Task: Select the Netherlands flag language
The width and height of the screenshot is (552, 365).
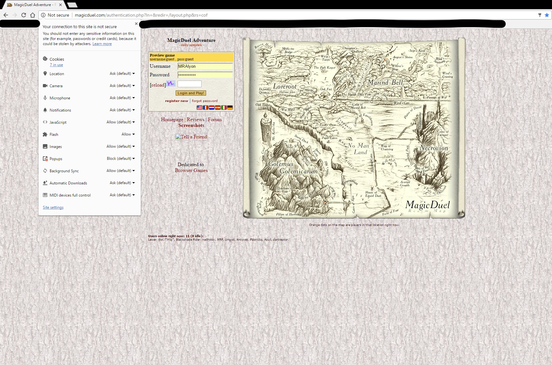Action: (x=212, y=108)
